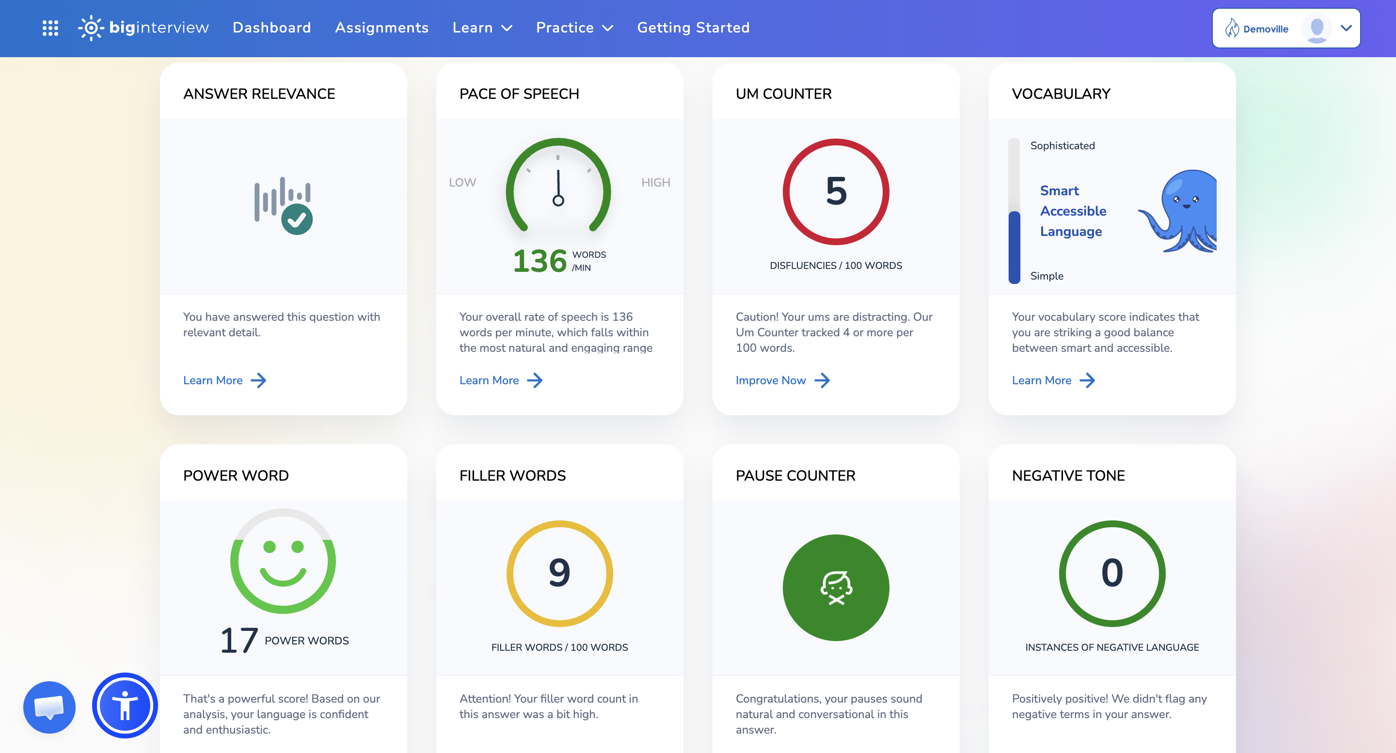Click the green pause counter face icon

(x=835, y=587)
